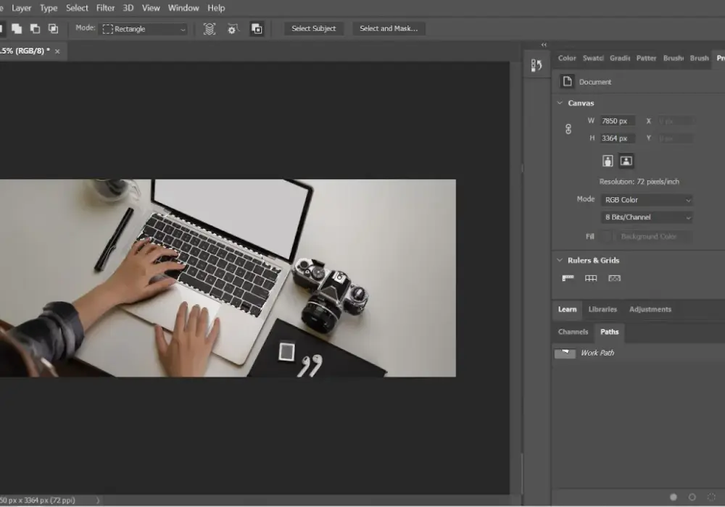Open the History panel icon

pos(536,65)
